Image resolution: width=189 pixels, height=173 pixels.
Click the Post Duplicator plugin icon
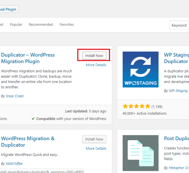click(x=141, y=153)
